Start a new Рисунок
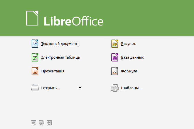Screen dimensions: 194x129 pyautogui.click(x=128, y=44)
